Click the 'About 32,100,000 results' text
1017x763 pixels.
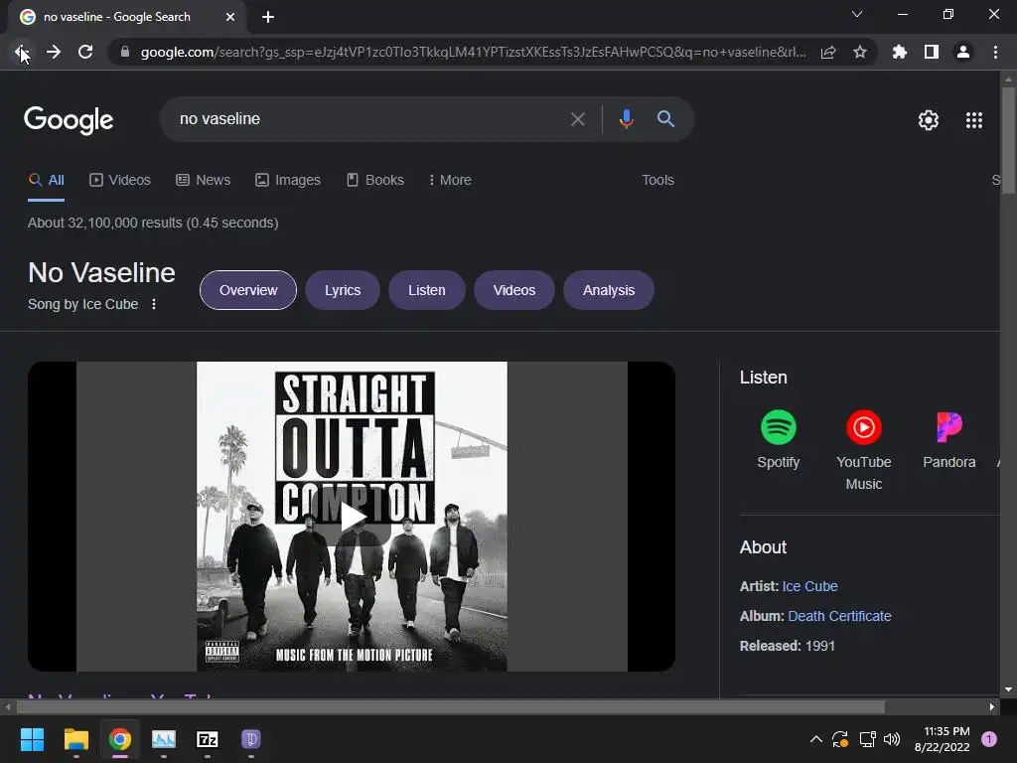[x=153, y=223]
